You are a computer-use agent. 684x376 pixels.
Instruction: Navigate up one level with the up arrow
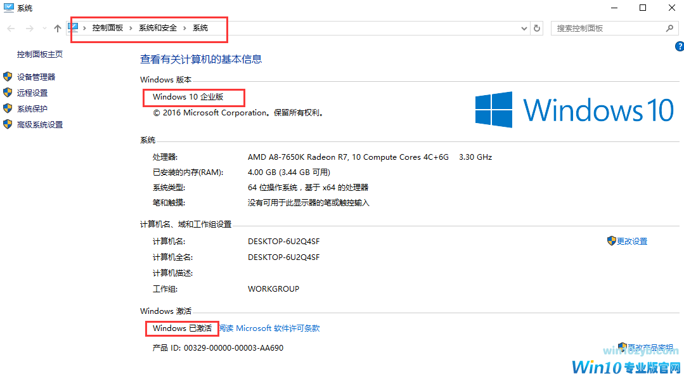pyautogui.click(x=57, y=28)
